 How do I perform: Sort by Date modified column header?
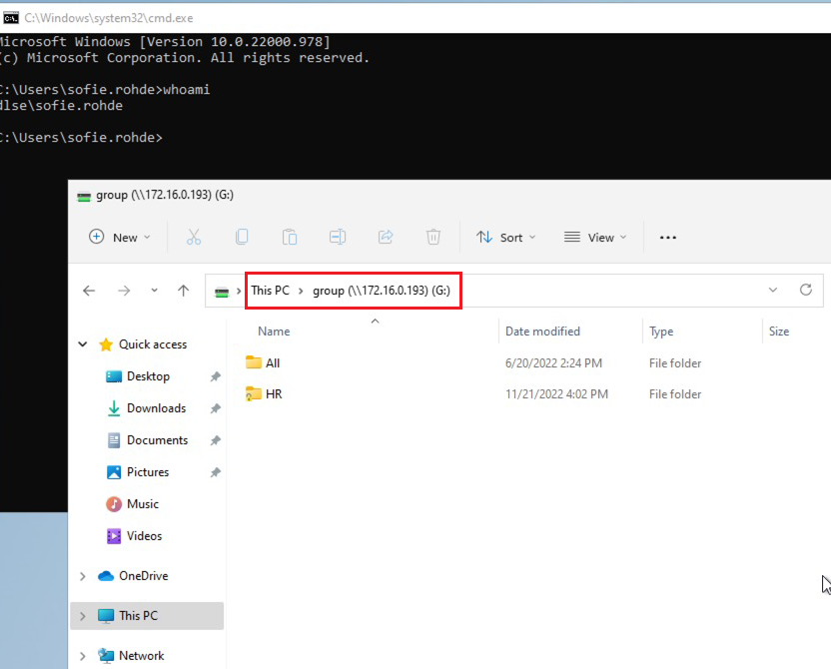click(542, 332)
